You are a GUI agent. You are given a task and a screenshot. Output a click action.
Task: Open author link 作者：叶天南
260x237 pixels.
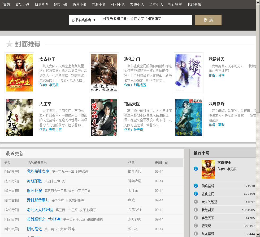pos(133,130)
